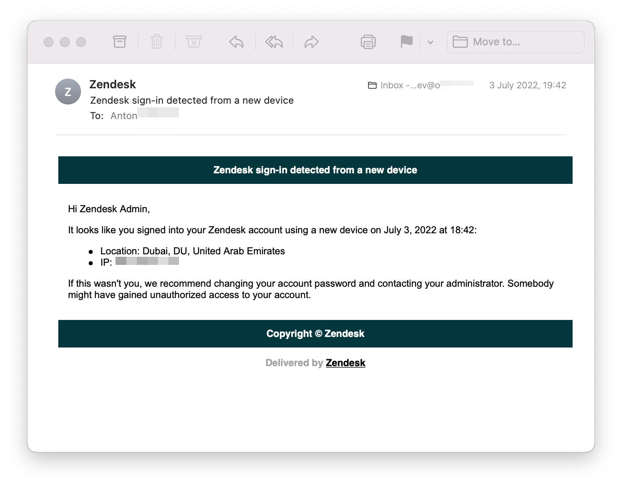Print the email message
This screenshot has width=622, height=486.
click(x=368, y=42)
